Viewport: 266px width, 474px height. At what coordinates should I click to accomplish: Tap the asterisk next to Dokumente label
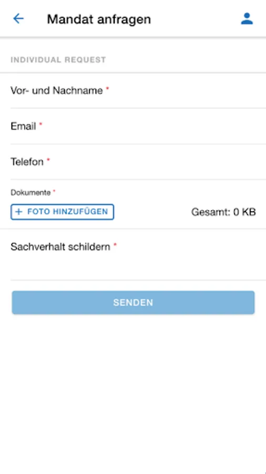(54, 191)
